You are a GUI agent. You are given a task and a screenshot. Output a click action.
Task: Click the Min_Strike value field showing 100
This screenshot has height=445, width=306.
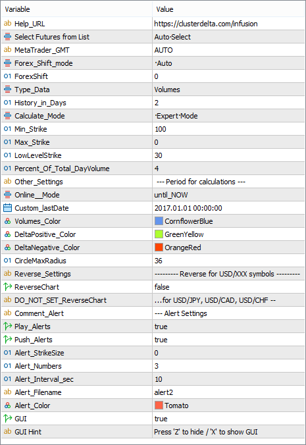(x=228, y=129)
